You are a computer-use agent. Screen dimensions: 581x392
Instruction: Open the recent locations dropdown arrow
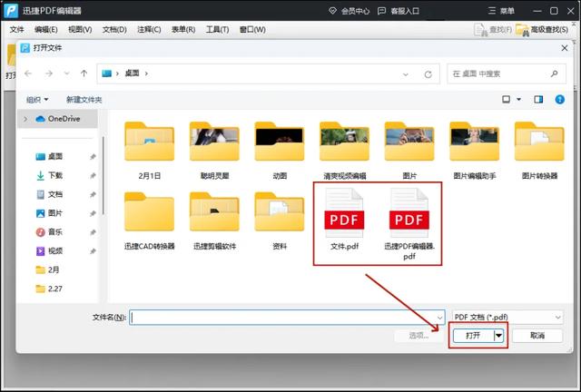click(x=66, y=73)
